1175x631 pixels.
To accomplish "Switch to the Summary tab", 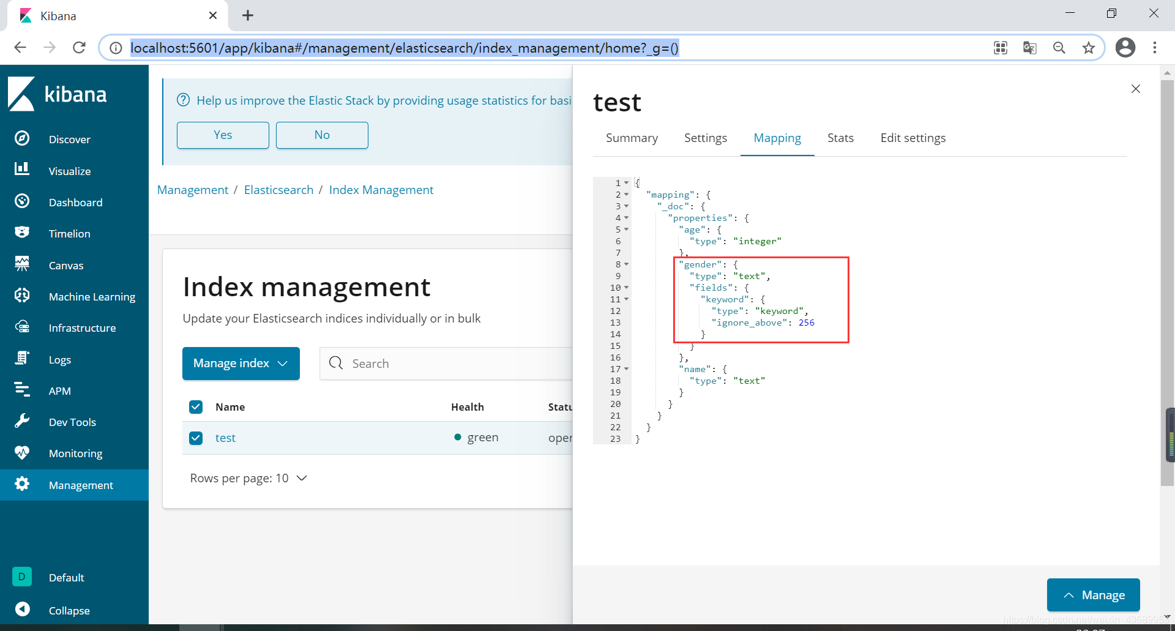I will (x=632, y=138).
